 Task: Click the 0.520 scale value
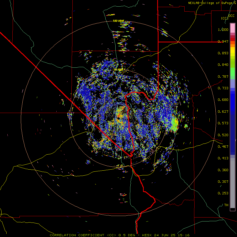tap(223, 135)
